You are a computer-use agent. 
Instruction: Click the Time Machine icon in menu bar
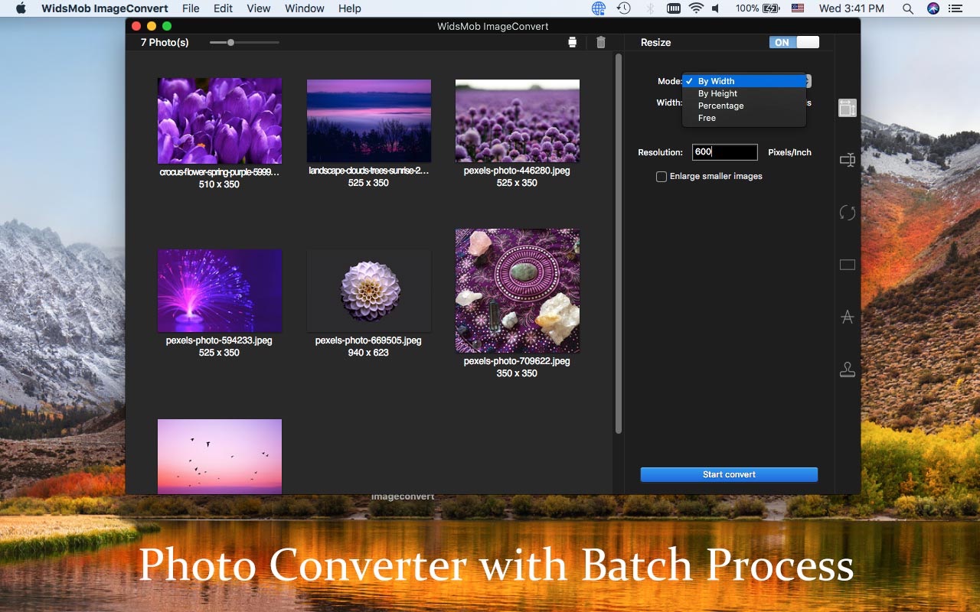[624, 8]
